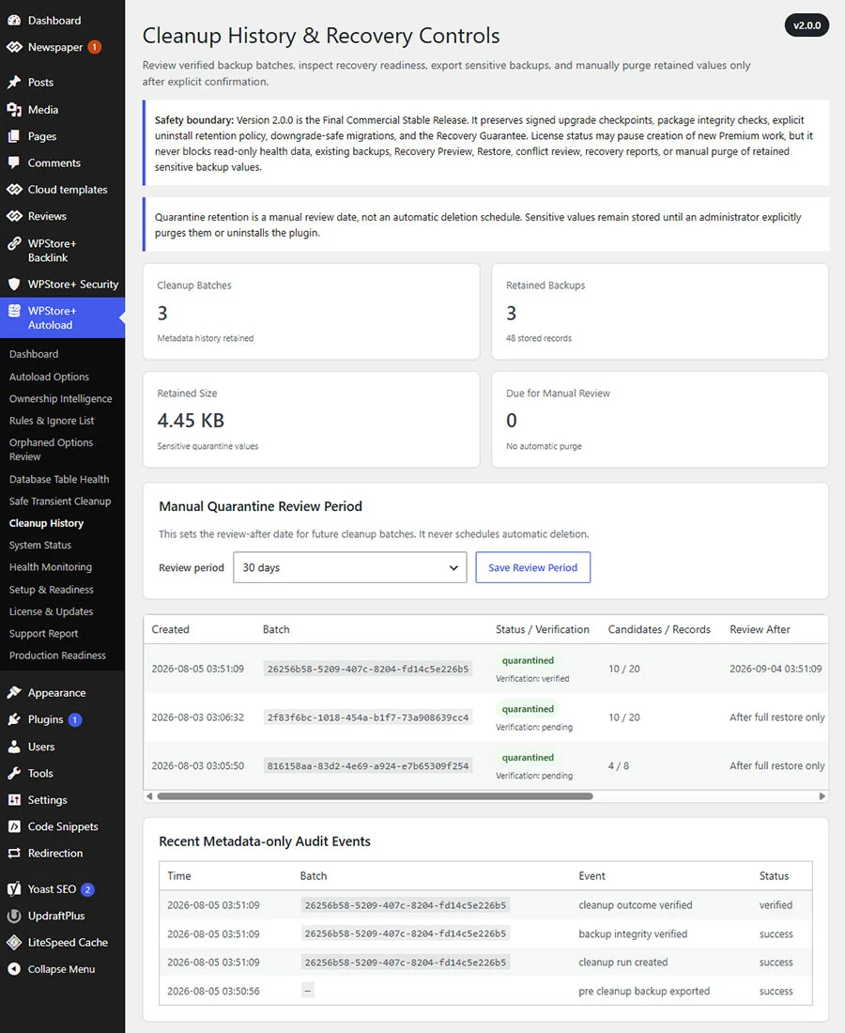Click the Collapse Menu arrow icon
845x1033 pixels.
[14, 969]
